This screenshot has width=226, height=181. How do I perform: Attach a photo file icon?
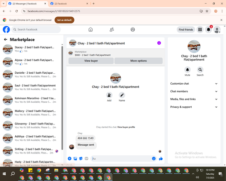[x=75, y=158]
